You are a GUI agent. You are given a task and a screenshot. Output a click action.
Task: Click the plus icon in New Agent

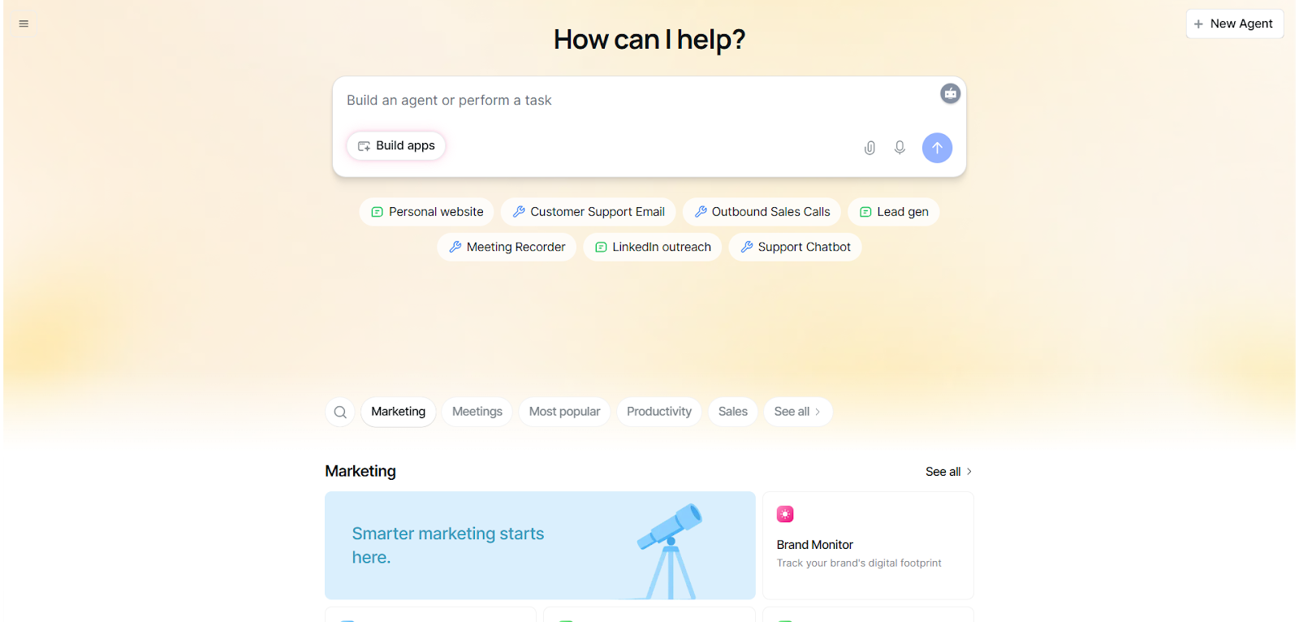pyautogui.click(x=1198, y=24)
